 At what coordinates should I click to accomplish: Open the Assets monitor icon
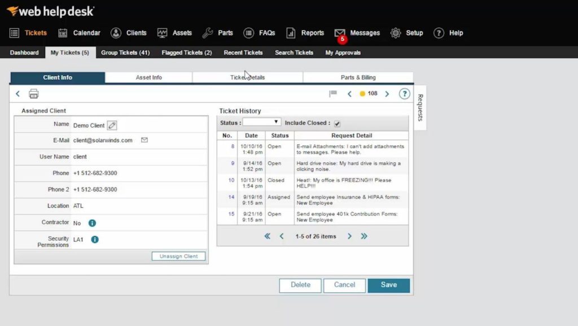point(162,33)
